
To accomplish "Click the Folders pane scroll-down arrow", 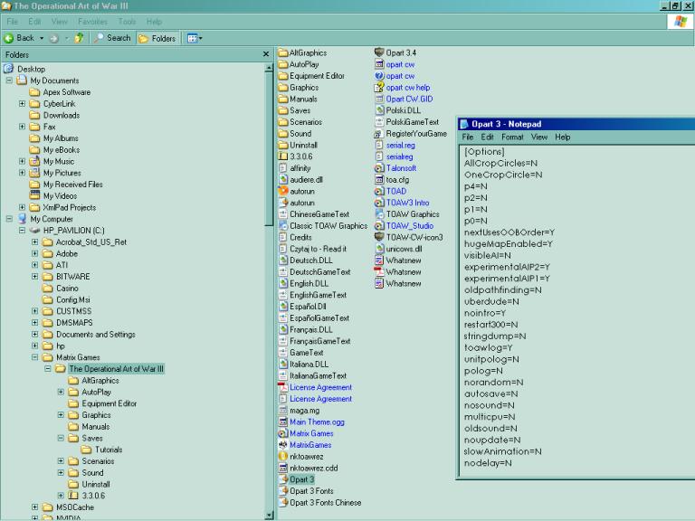I will [269, 516].
